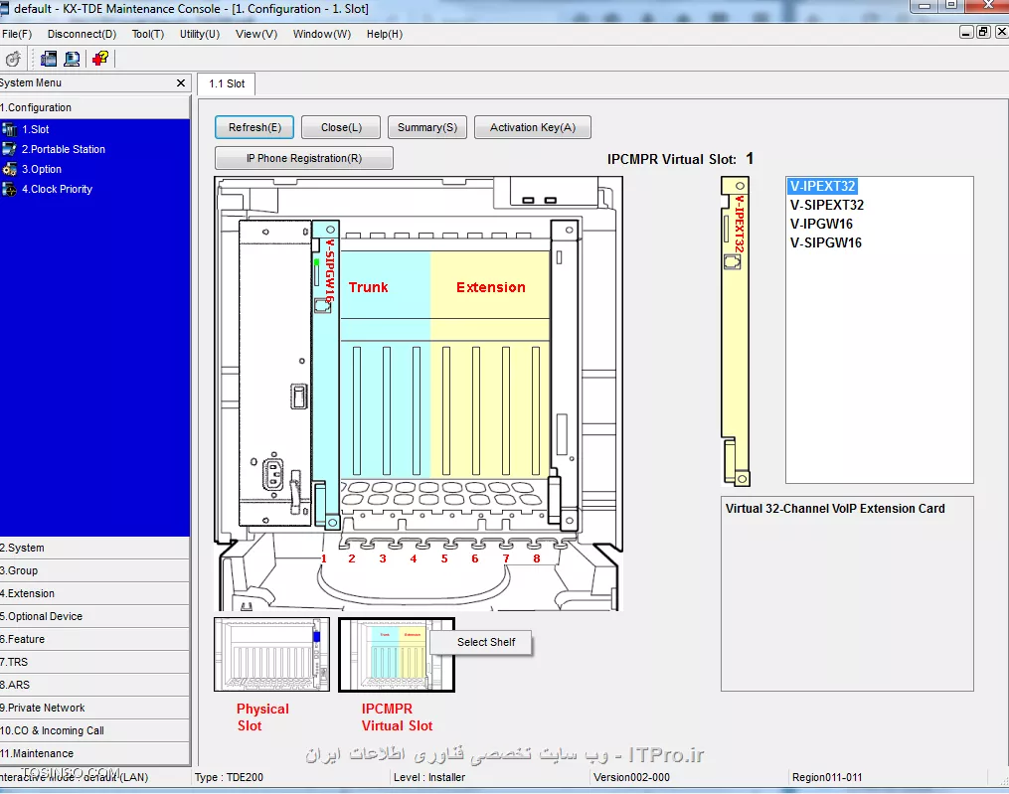This screenshot has height=794, width=1009.
Task: Select V-IPGW16 in the card list
Action: pos(821,224)
